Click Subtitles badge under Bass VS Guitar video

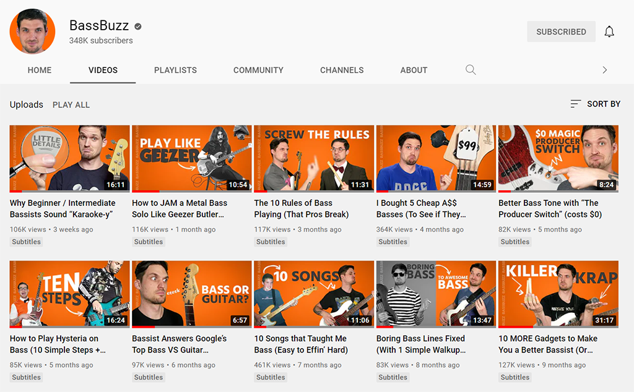coord(149,377)
